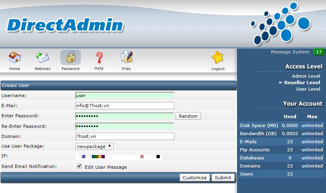Focus the Enter Password field
Viewport: 326px width, 193px height.
[x=125, y=116]
